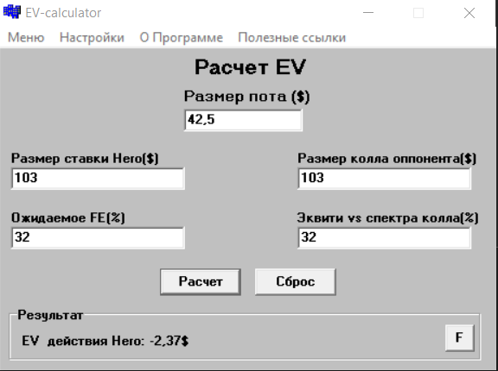Click the Ожидаемое FE(%) label
The image size is (498, 371).
point(68,217)
